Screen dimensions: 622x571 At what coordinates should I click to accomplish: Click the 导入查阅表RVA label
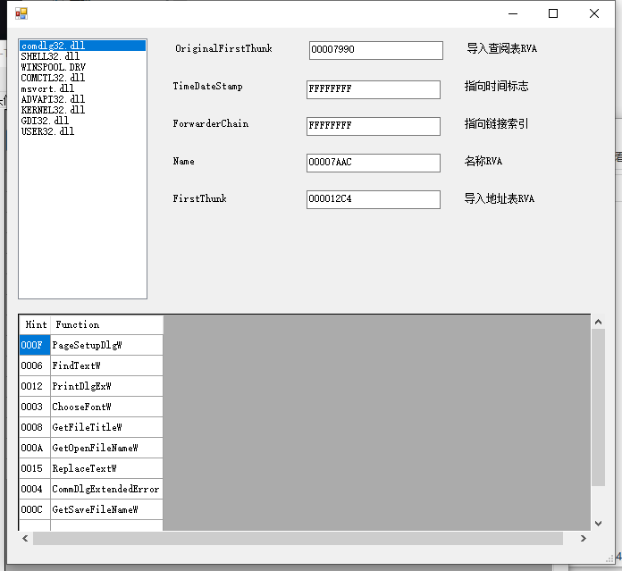(x=502, y=48)
